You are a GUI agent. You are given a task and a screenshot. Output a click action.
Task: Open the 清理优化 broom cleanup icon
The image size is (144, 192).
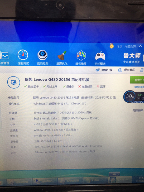pyautogui.click(x=62, y=55)
